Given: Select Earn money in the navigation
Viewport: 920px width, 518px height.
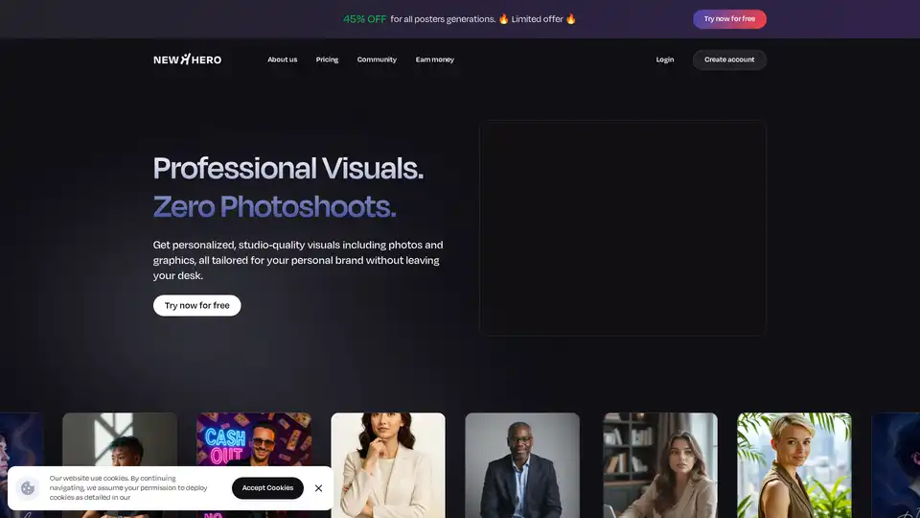Looking at the screenshot, I should (x=434, y=59).
